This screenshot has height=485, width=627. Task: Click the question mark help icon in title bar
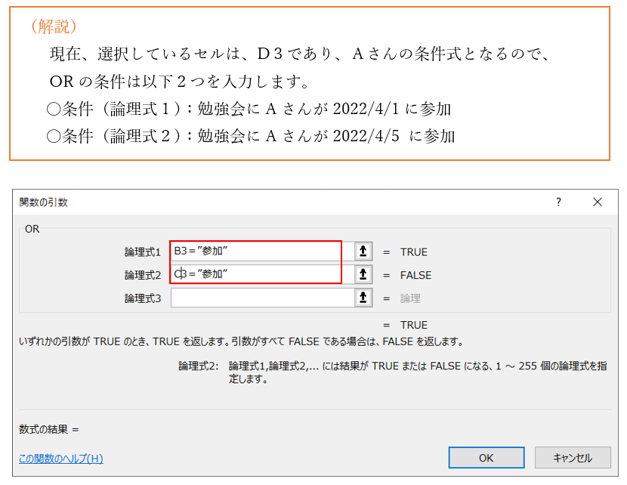tap(559, 202)
